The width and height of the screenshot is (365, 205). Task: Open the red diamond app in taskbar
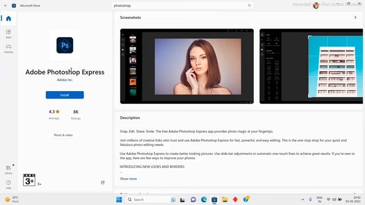(x=236, y=200)
